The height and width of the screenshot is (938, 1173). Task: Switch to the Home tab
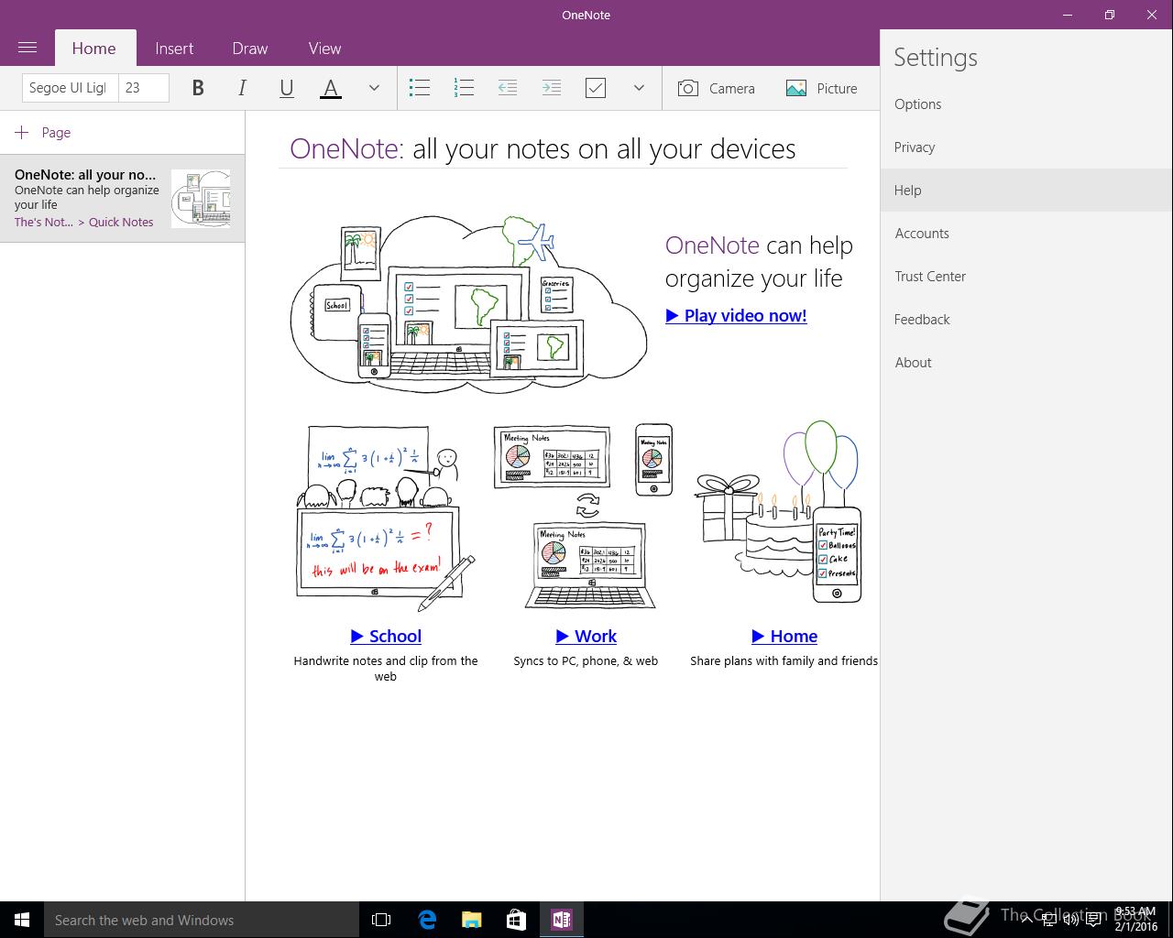[x=94, y=49]
